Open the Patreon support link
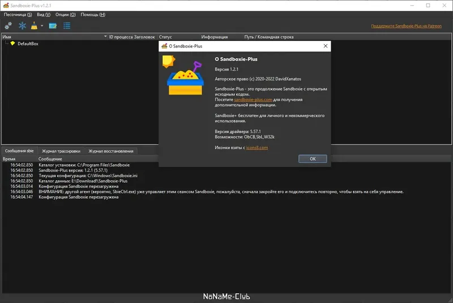 click(x=406, y=26)
